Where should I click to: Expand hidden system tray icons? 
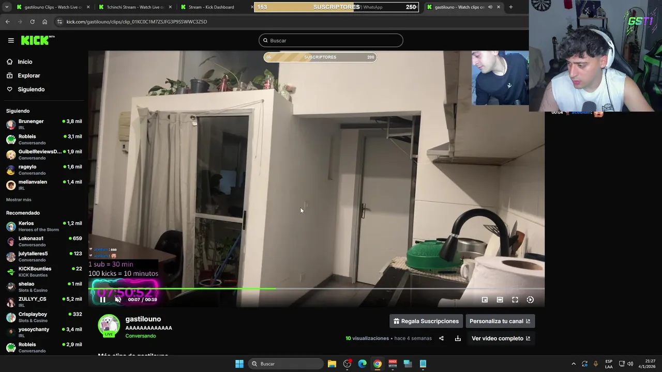pyautogui.click(x=573, y=364)
